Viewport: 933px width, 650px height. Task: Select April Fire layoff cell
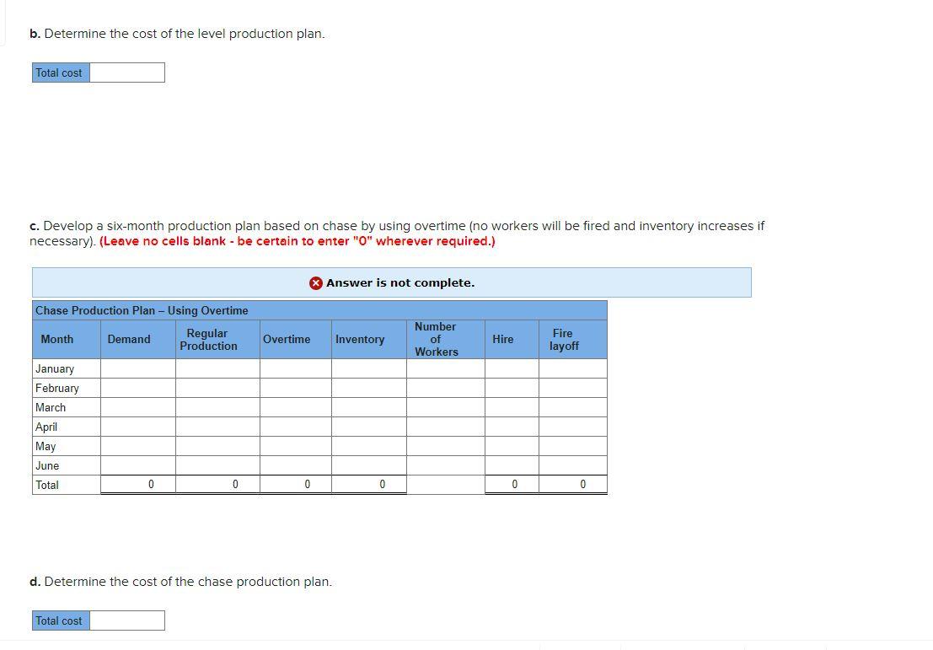tap(573, 427)
